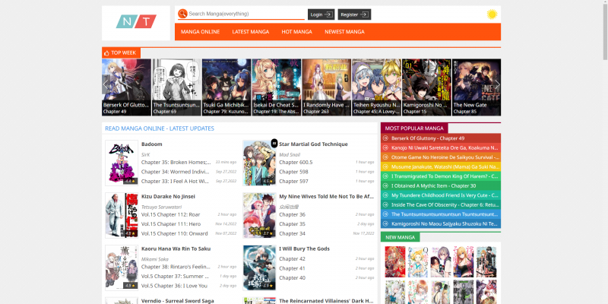Open the LATEST MANGA menu item
Screen dimensions: 608x304
tap(251, 32)
